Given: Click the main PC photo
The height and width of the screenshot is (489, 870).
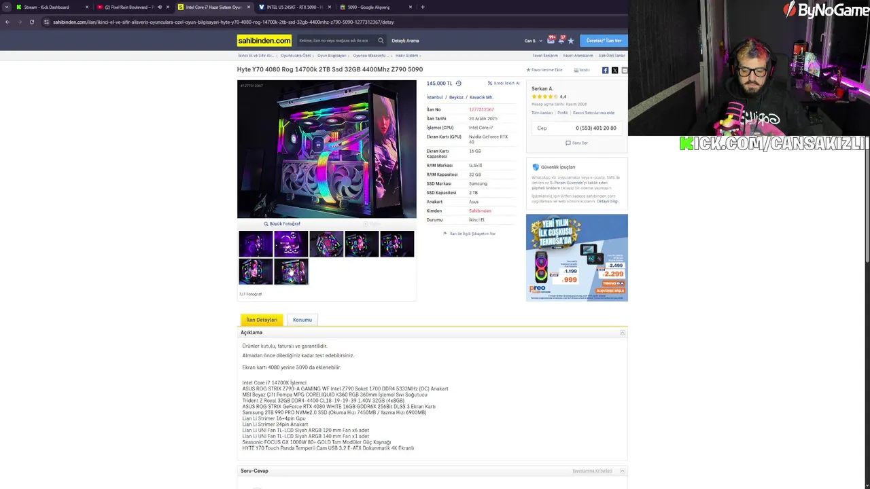Looking at the screenshot, I should point(326,149).
